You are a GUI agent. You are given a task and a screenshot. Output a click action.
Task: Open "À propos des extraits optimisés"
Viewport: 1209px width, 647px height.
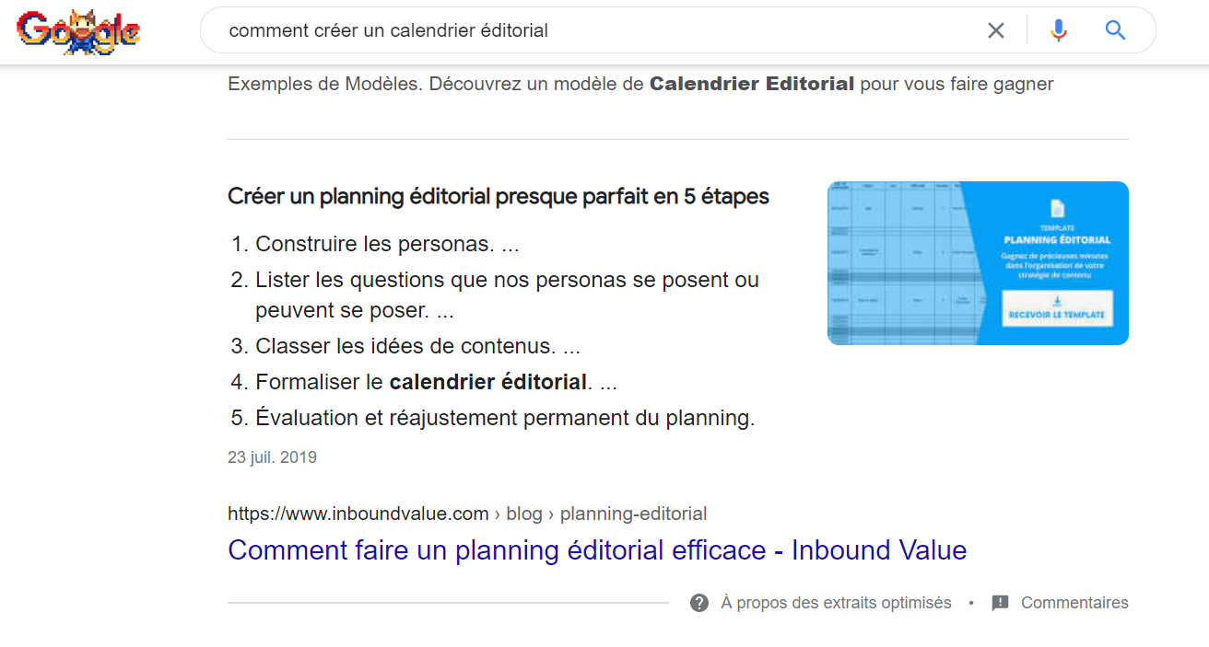836,603
